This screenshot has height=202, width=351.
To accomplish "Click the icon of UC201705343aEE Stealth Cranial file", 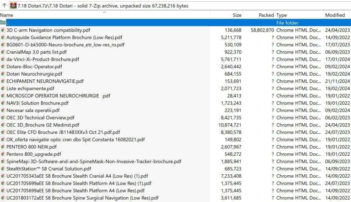I will (3, 176).
